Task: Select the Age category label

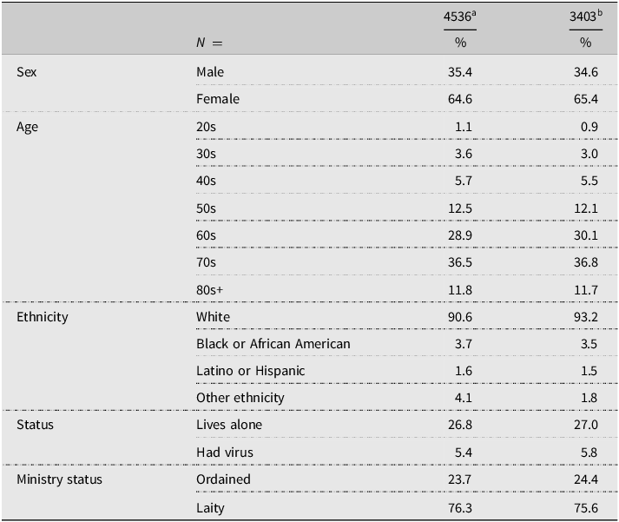Action: (x=27, y=127)
